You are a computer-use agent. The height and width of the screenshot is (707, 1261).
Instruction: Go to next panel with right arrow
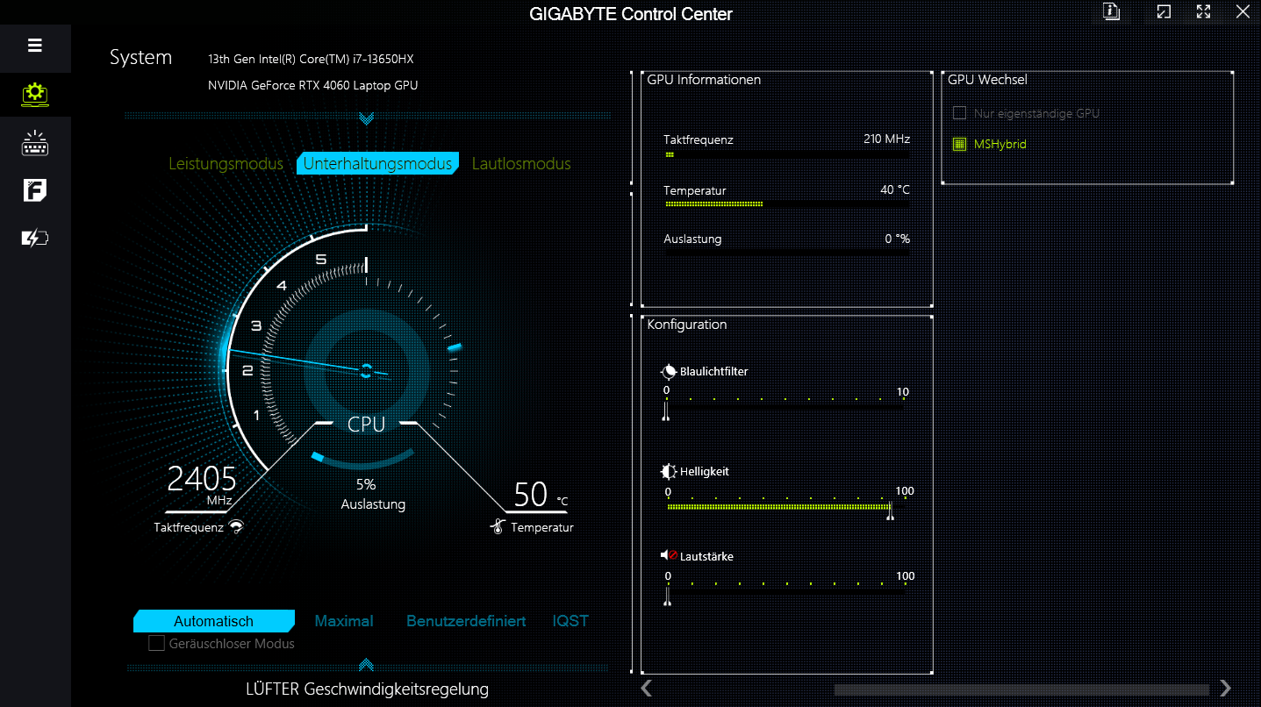tap(1225, 689)
